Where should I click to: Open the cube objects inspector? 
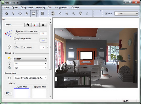[x=27, y=14]
